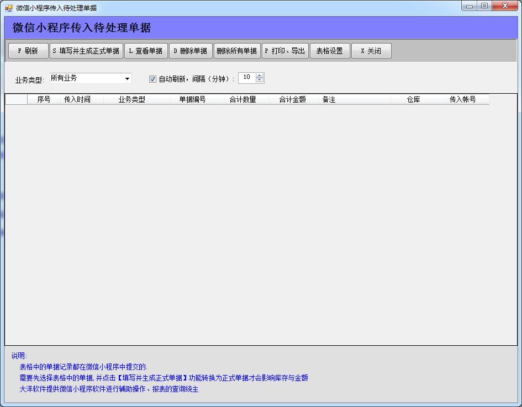Close the window with red X
The image size is (522, 407).
505,6
